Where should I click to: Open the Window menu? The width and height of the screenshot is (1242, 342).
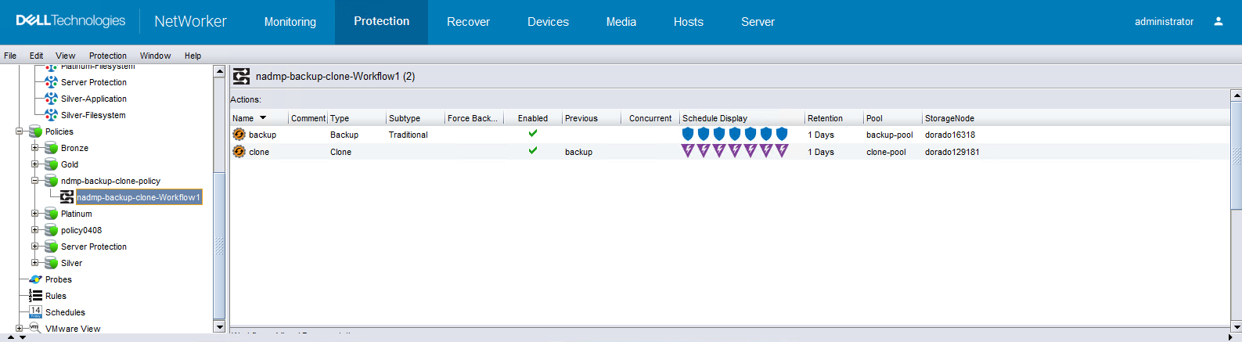tap(155, 56)
